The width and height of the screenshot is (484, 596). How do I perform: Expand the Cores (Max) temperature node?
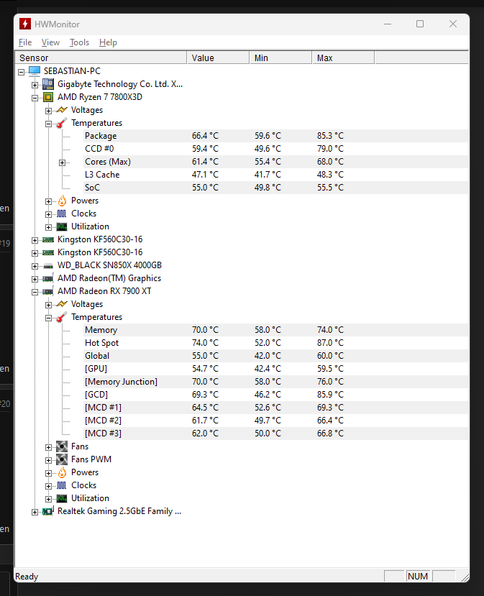click(x=63, y=162)
